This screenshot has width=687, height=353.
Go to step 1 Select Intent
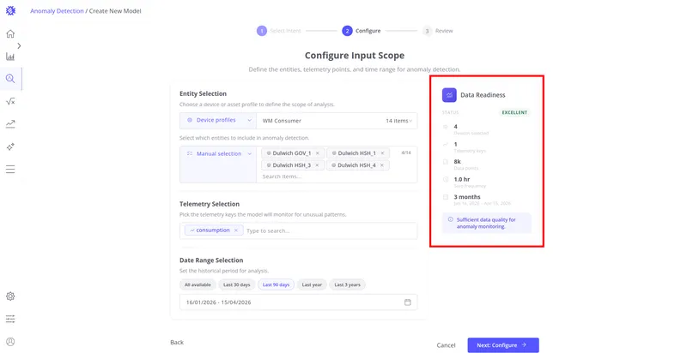click(x=279, y=31)
